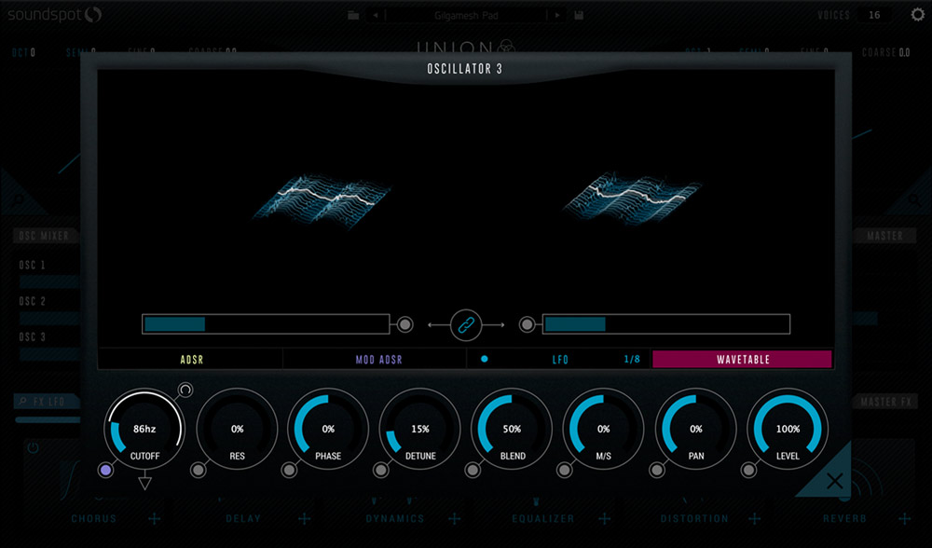Screen dimensions: 932x548
Task: Click the link icon between the wavetables
Action: [465, 324]
